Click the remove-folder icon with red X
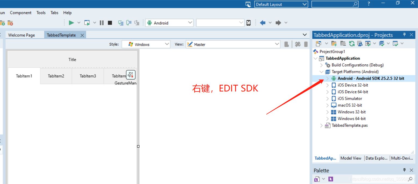The image size is (418, 184). [x=10, y=23]
